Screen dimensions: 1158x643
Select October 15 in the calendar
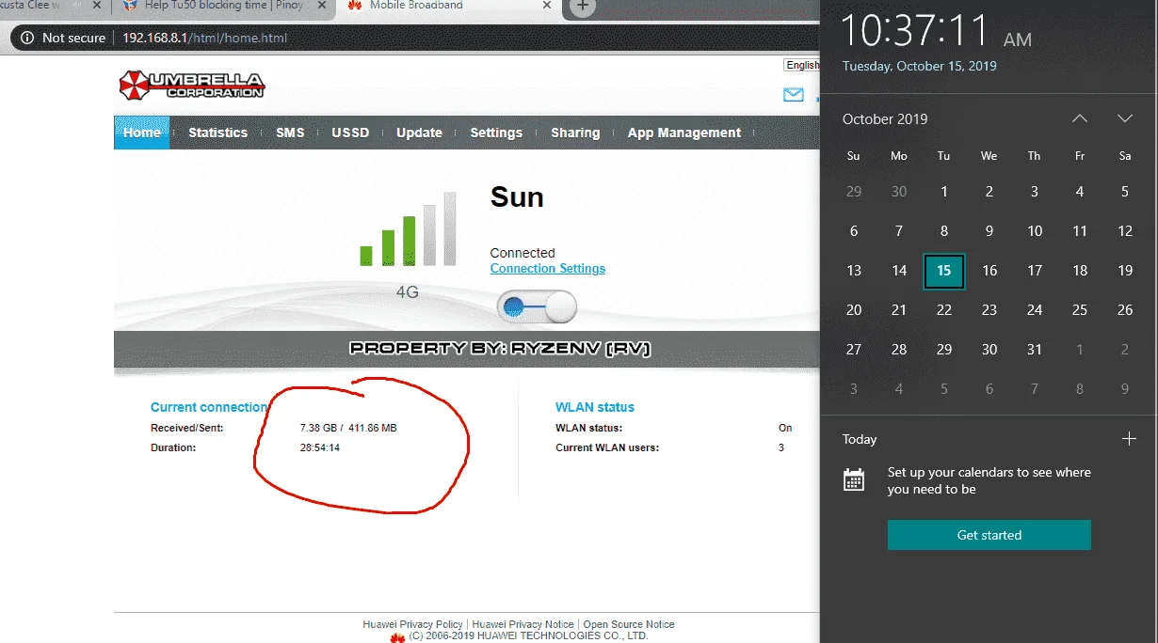tap(943, 271)
